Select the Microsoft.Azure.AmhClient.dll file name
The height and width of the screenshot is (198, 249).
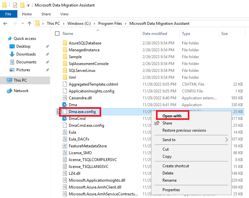[x=95, y=187]
